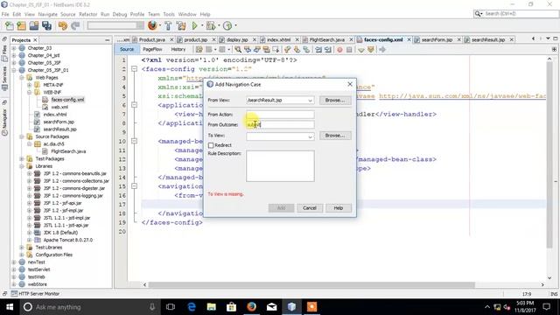Viewport: 560px width, 315px height.
Task: Select FlightSearch.java in the project tree
Action: click(x=68, y=151)
